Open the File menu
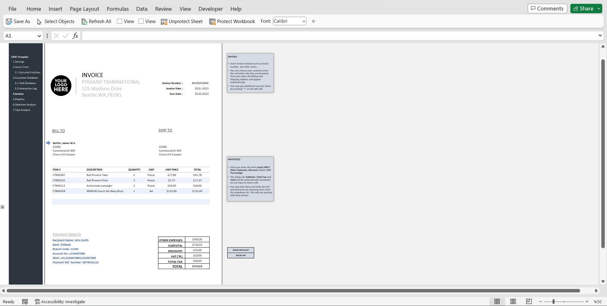The height and width of the screenshot is (306, 607). [12, 9]
